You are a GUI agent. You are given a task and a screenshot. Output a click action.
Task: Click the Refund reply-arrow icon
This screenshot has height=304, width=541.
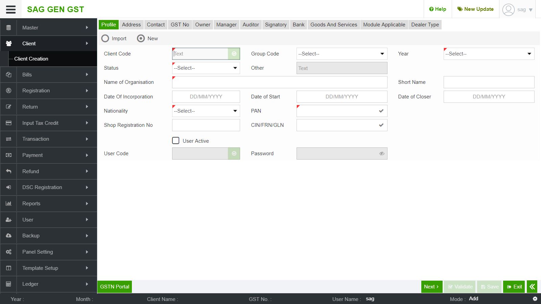click(9, 171)
